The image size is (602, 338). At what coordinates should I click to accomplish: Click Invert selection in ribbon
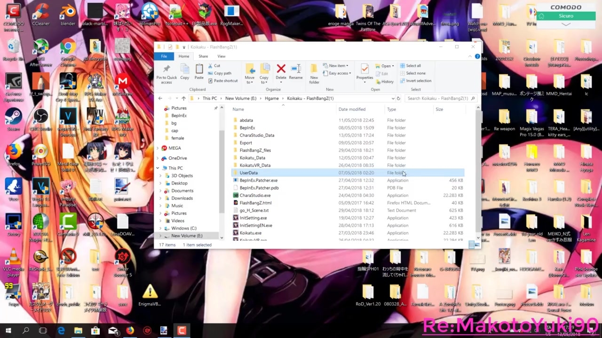(415, 81)
